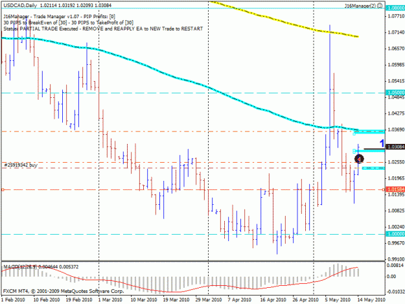Viewport: 405px width, 304px height.
Task: Click the USDCAD,Daily chart title text
Action: [20, 5]
